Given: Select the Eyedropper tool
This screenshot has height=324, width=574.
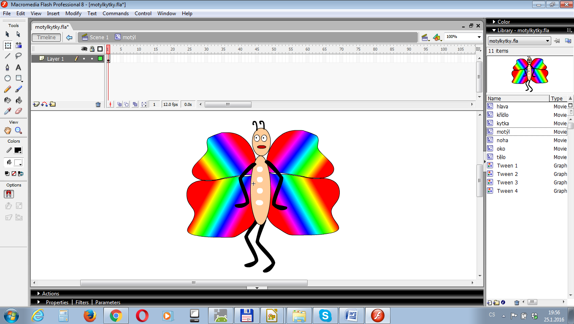Looking at the screenshot, I should coord(8,111).
